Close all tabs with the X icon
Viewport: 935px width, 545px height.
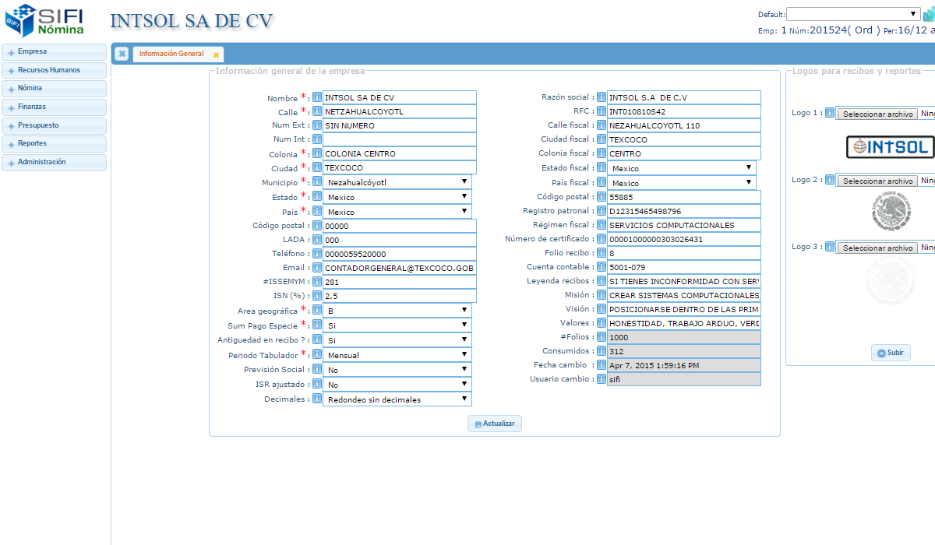(122, 53)
